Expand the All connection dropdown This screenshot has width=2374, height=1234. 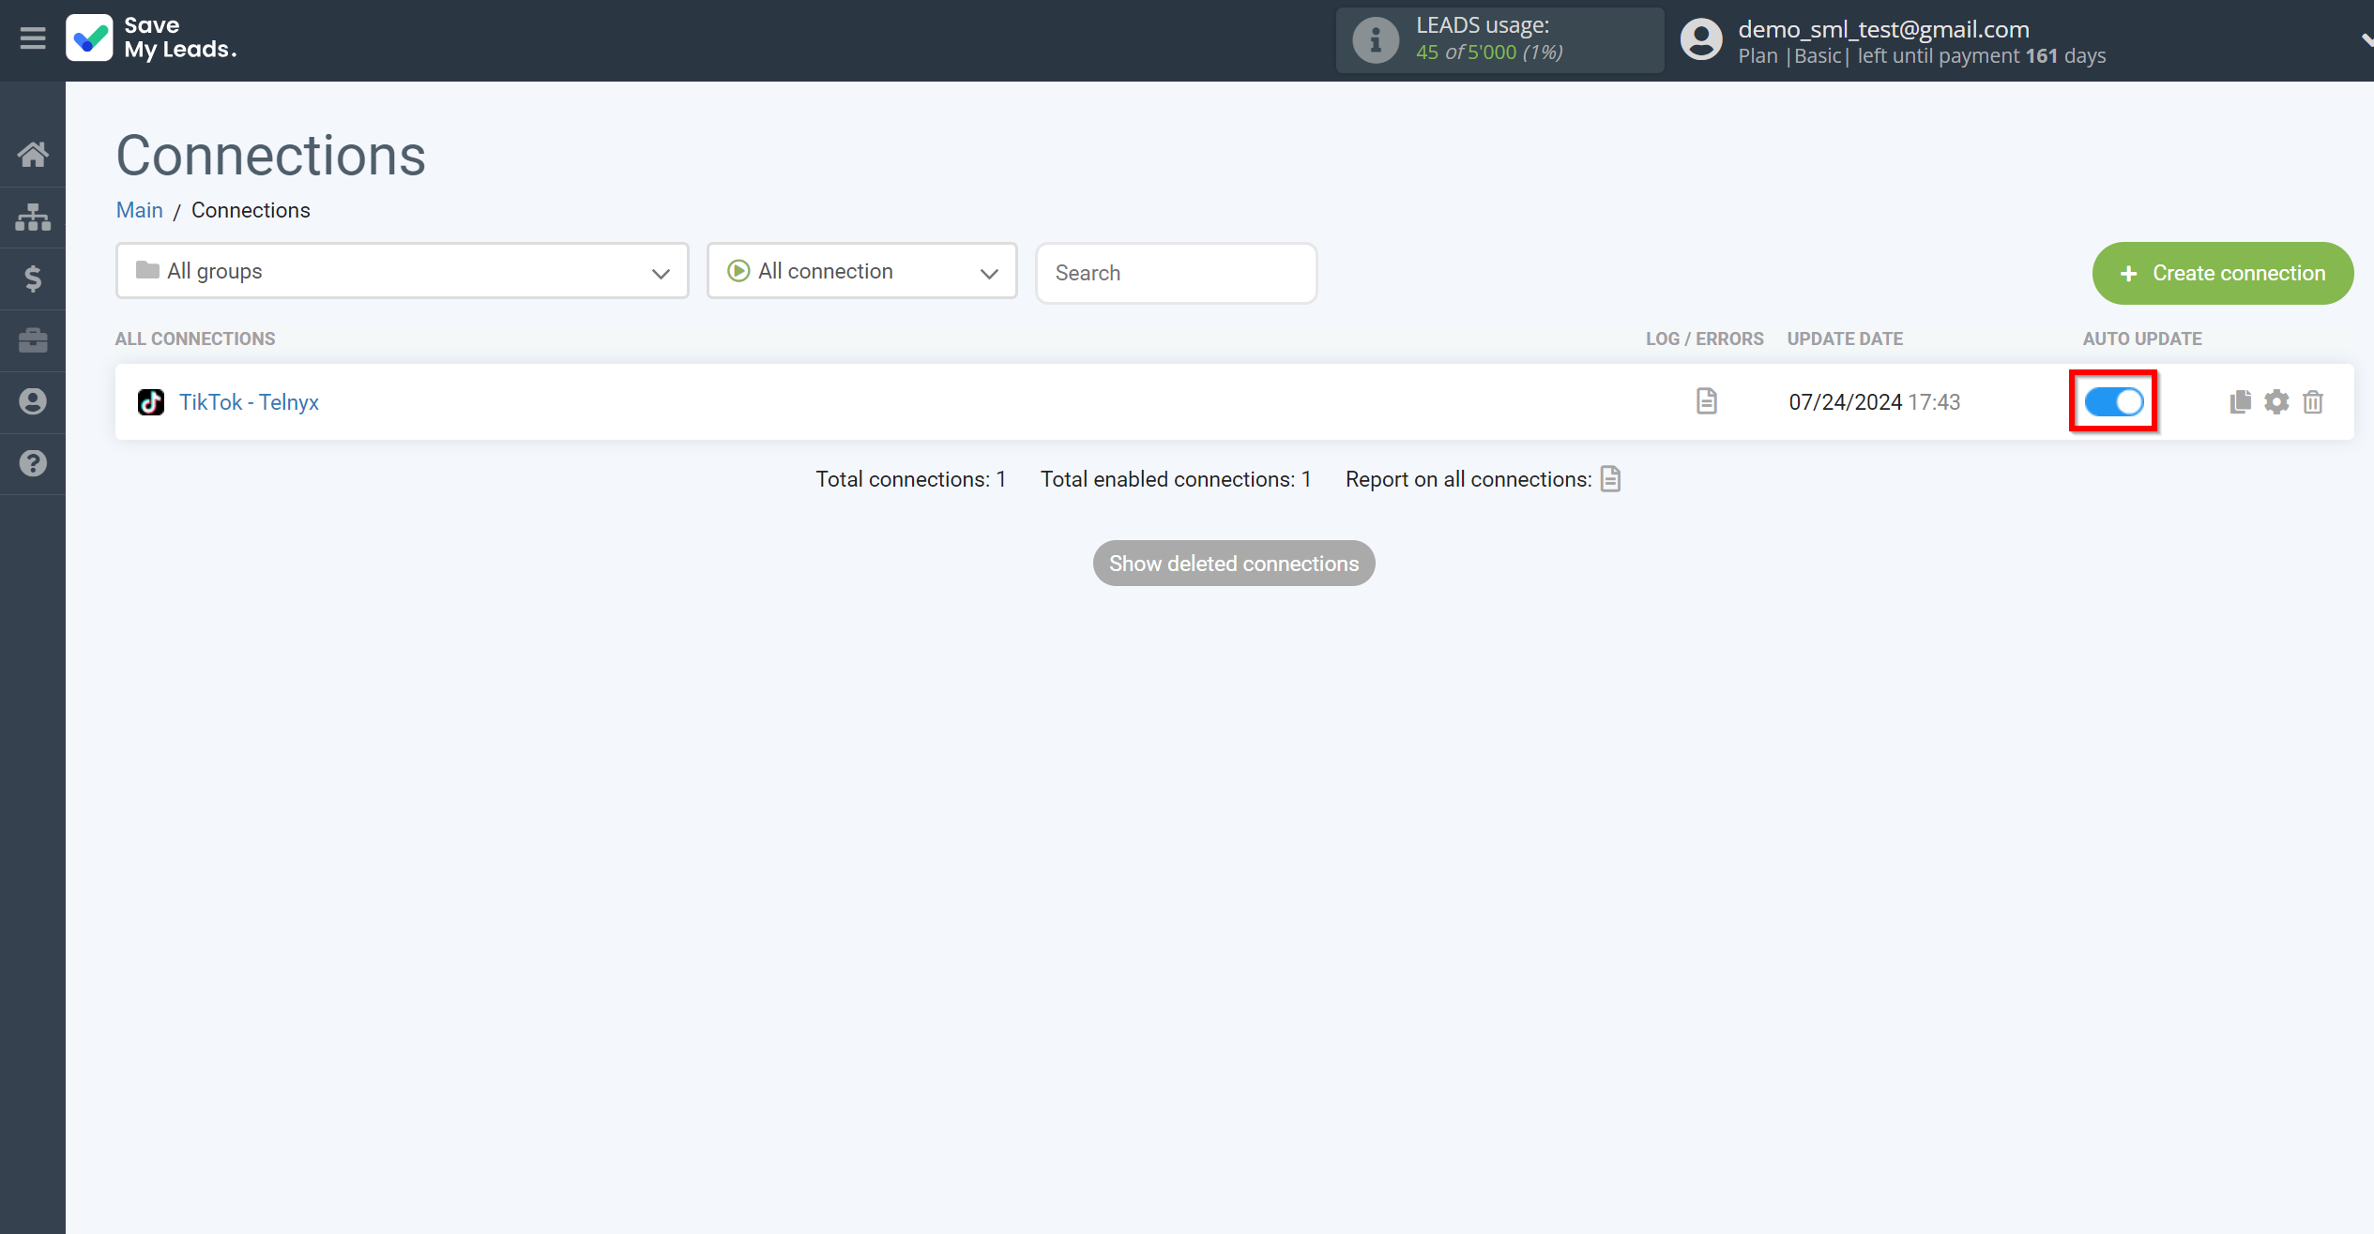click(x=863, y=272)
